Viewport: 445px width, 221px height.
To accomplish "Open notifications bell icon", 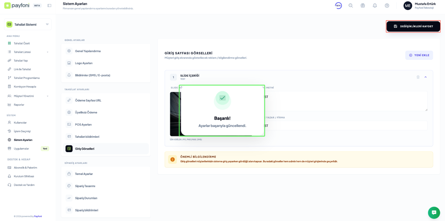I will [x=375, y=6].
